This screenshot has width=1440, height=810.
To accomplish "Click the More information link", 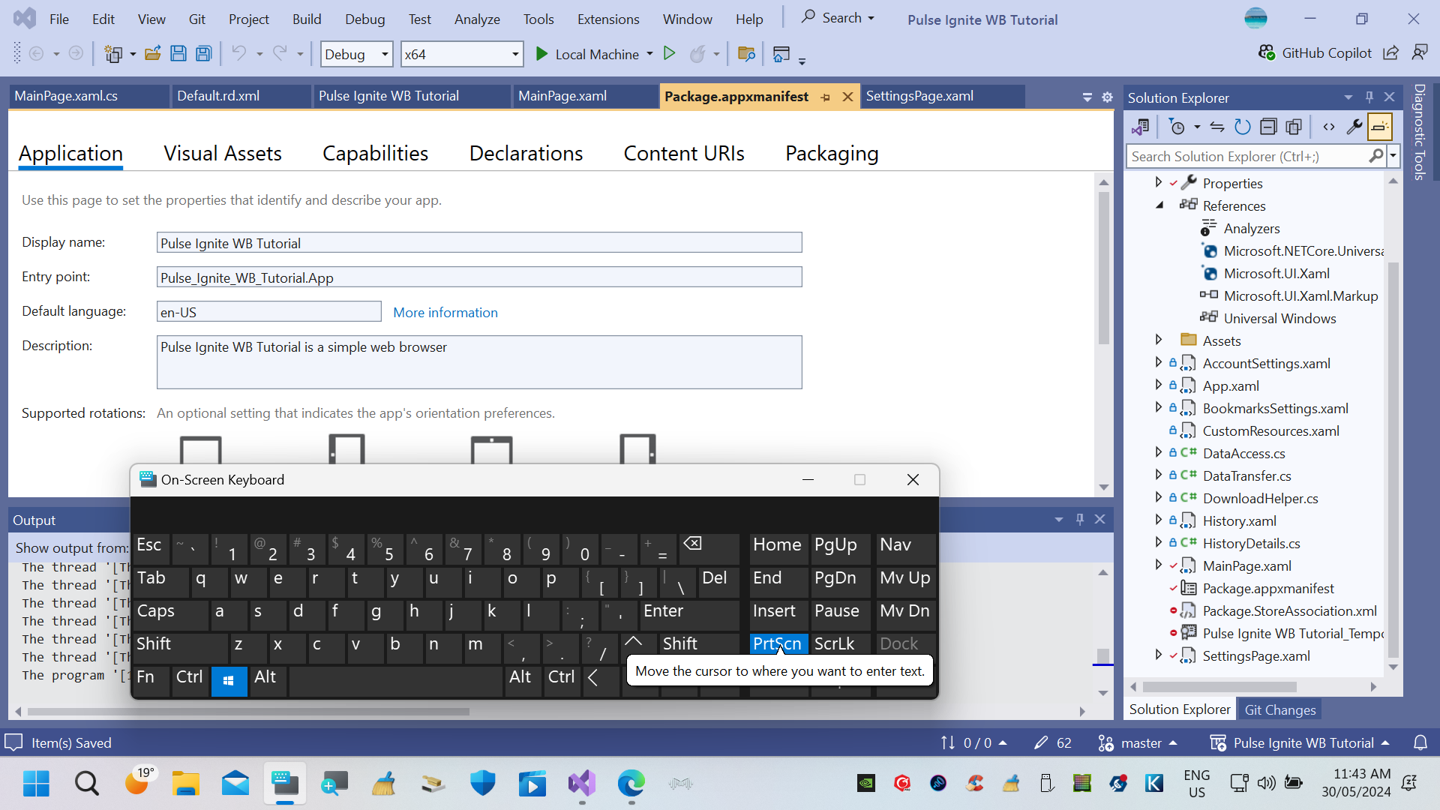I will (x=445, y=313).
